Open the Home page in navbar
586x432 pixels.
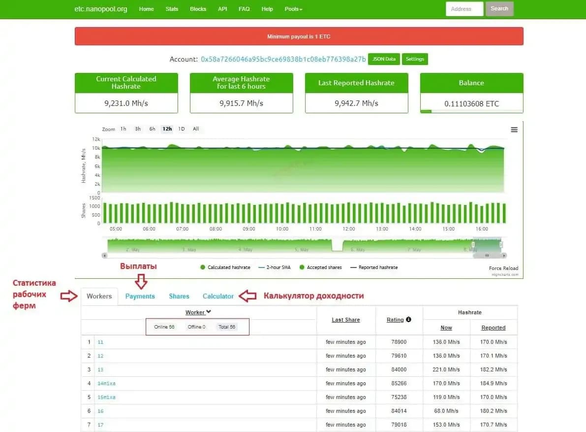[146, 9]
